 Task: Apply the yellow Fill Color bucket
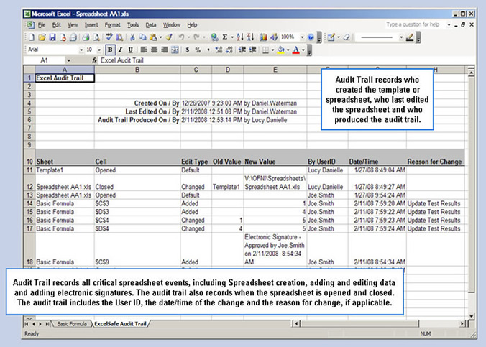(x=281, y=50)
